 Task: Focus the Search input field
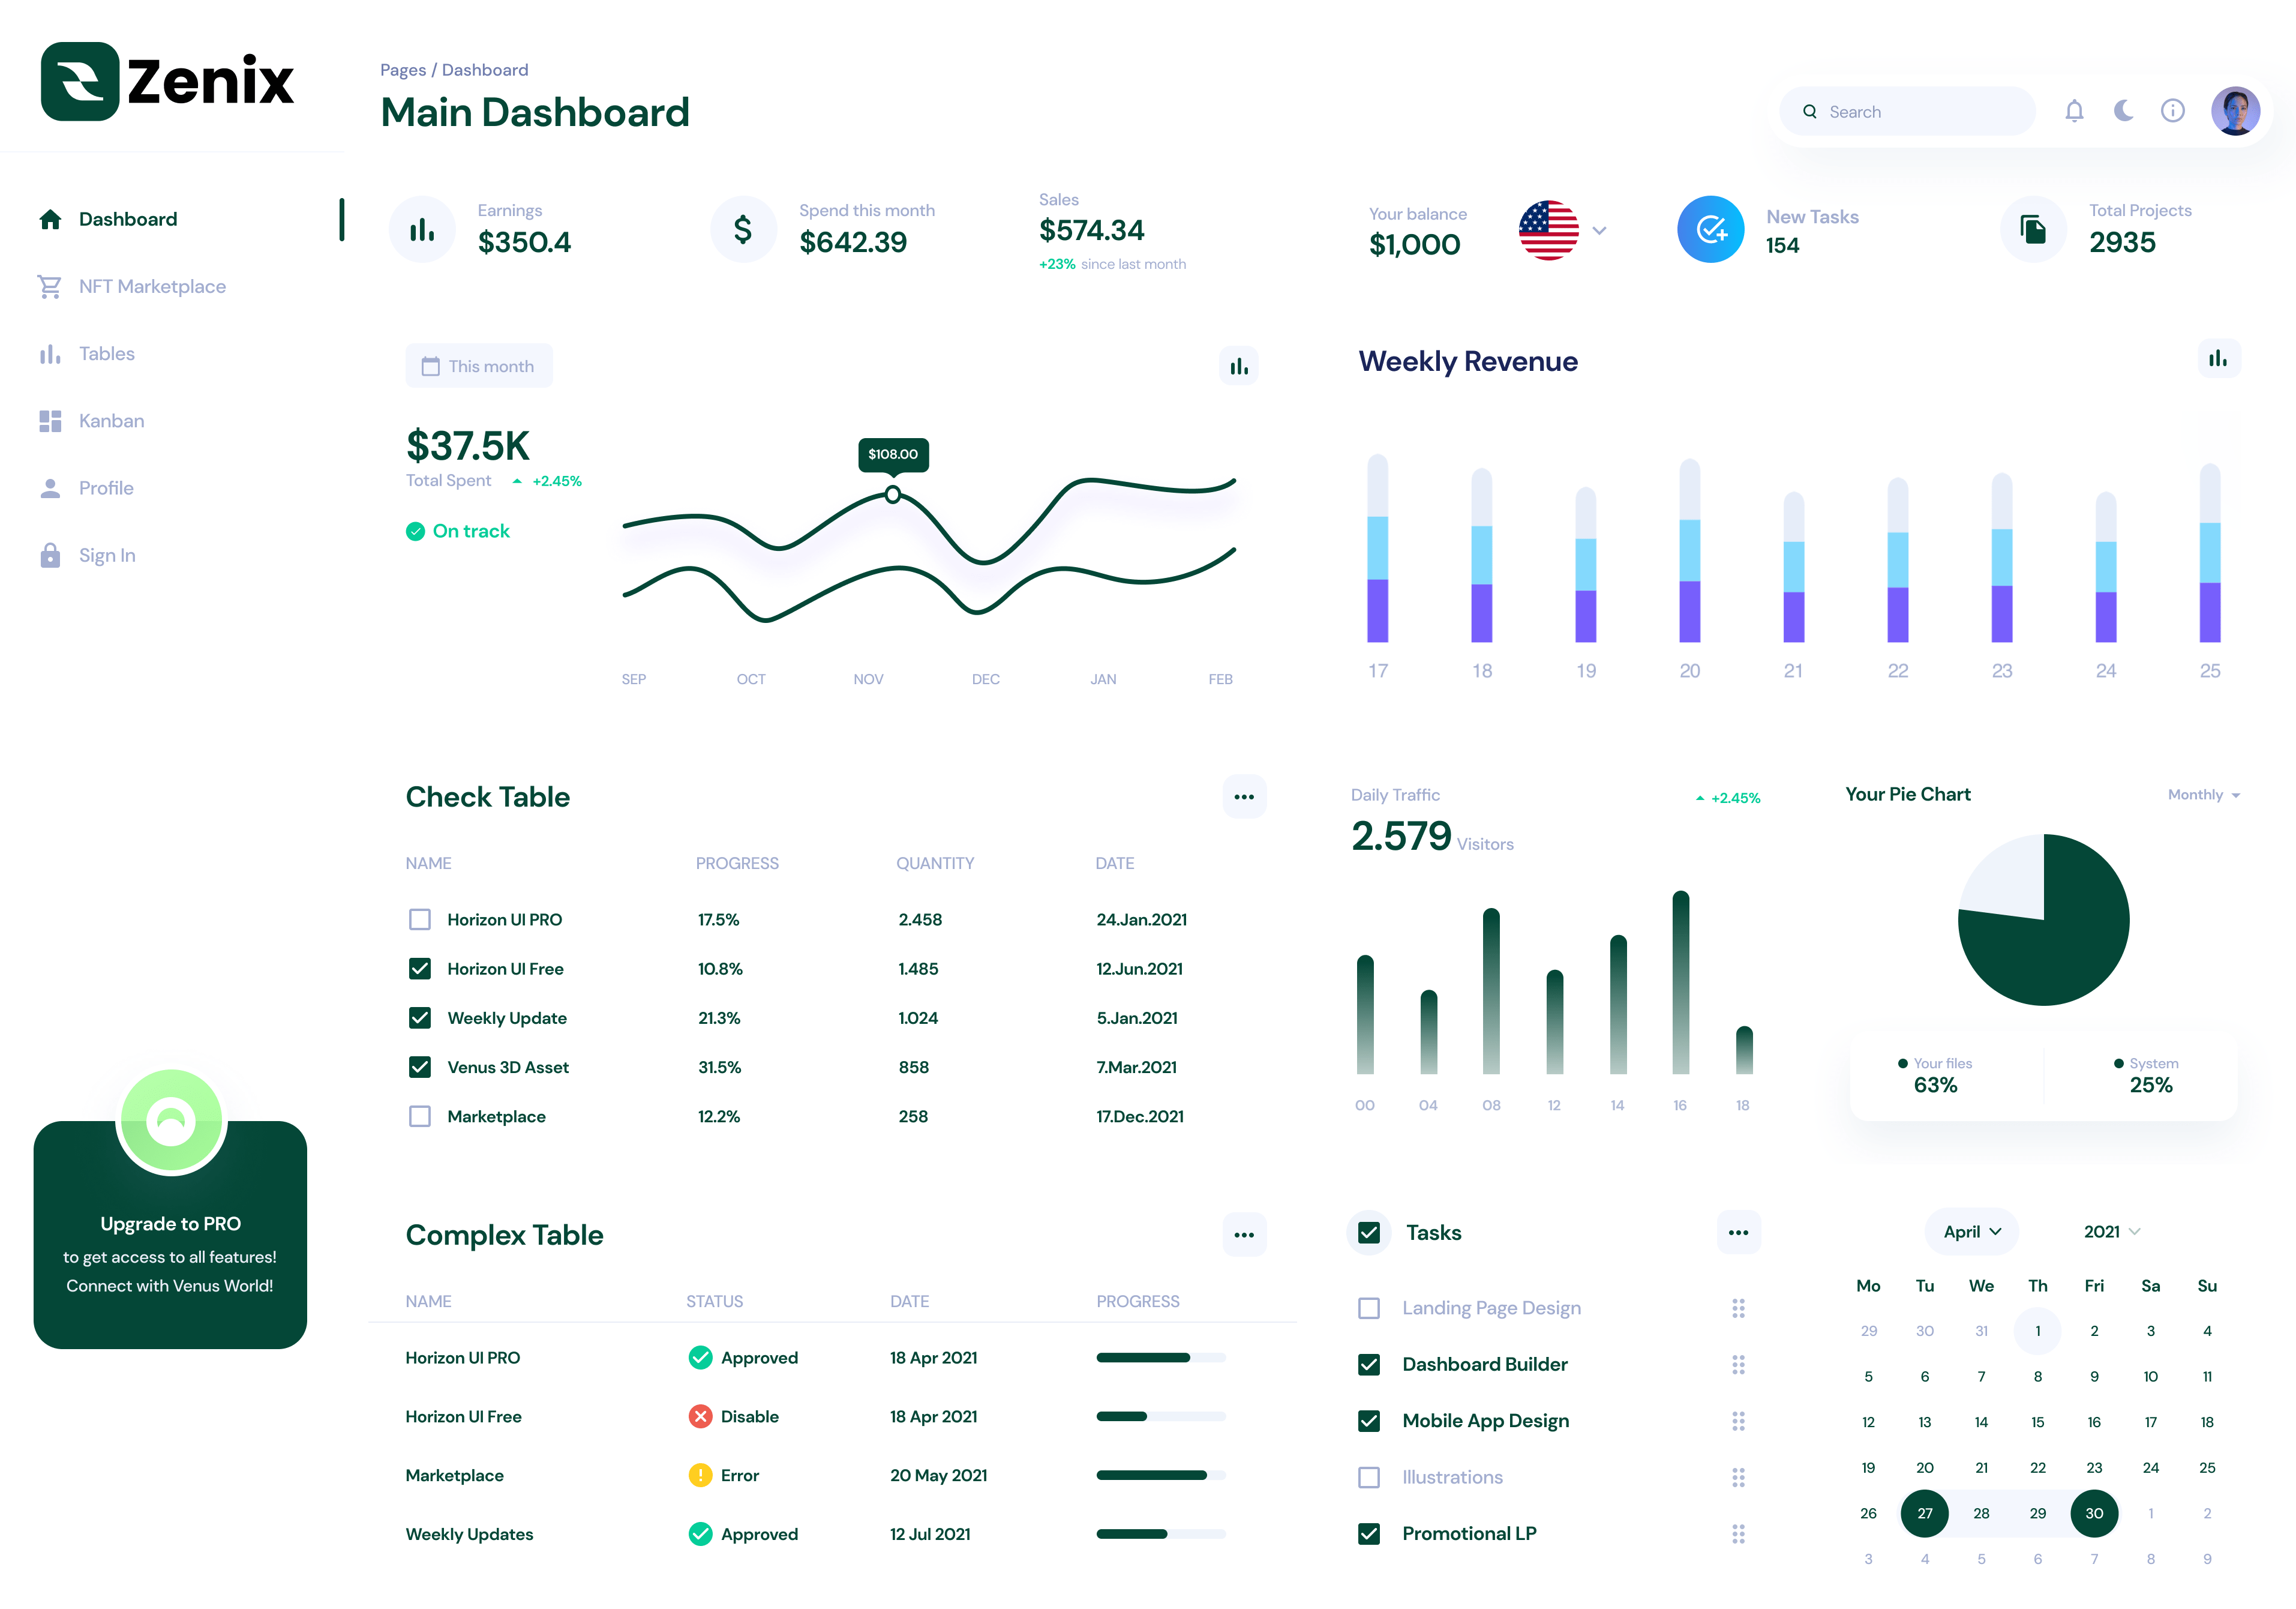coord(1907,111)
